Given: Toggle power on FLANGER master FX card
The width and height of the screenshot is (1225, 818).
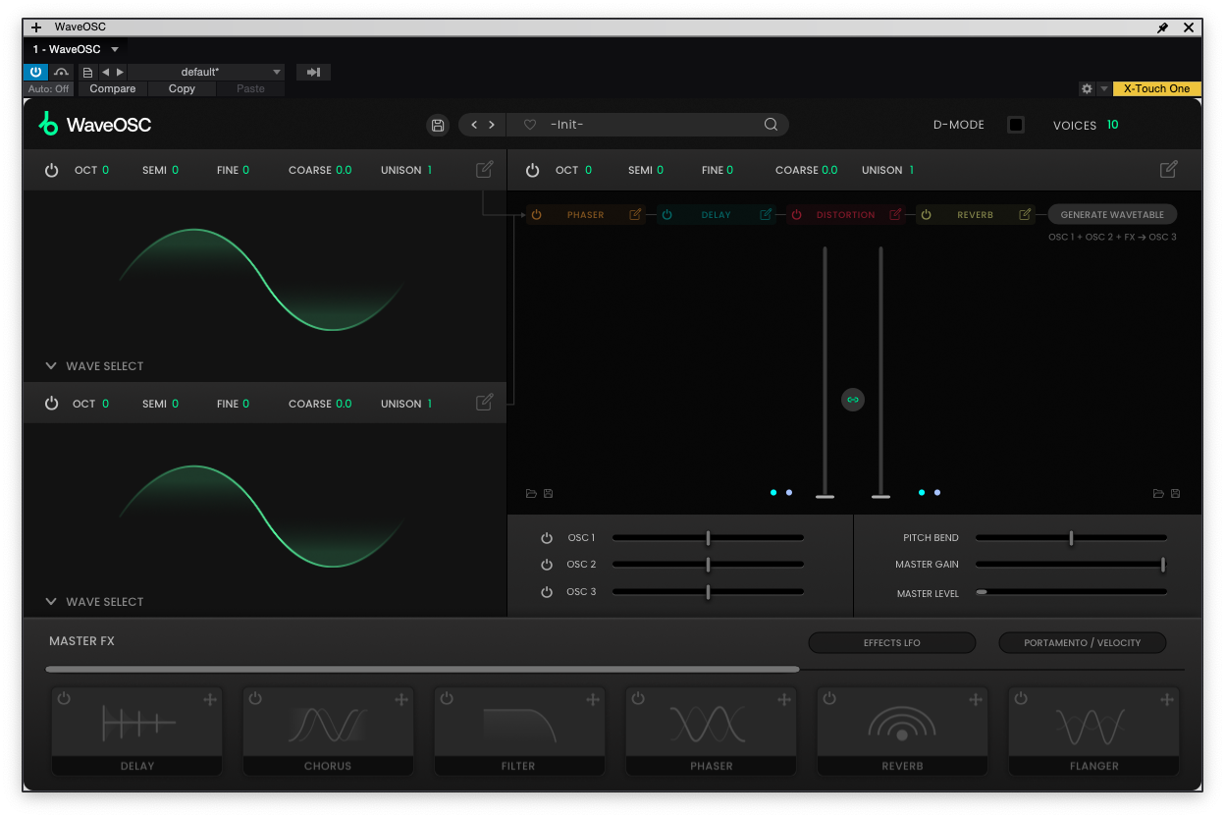Looking at the screenshot, I should coord(1021,698).
